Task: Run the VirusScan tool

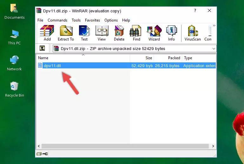Action: (193, 33)
